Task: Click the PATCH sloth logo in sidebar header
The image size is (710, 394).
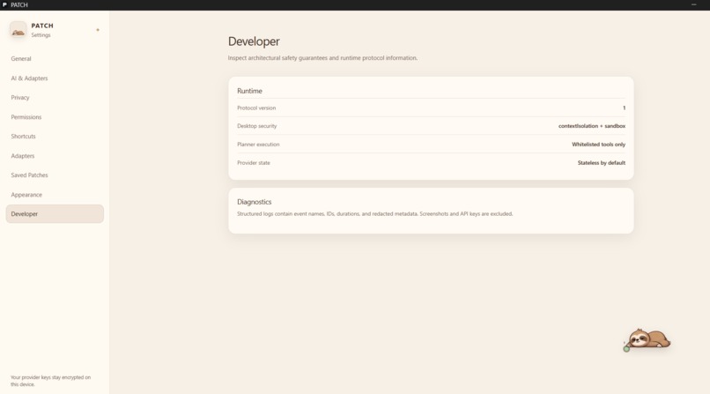Action: [18, 30]
